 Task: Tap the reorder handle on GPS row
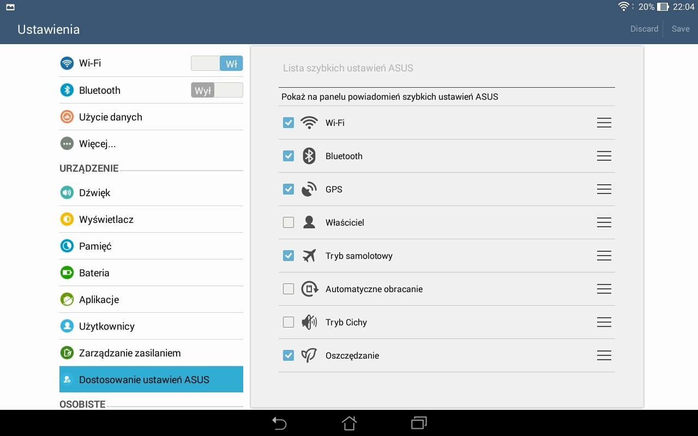click(604, 189)
